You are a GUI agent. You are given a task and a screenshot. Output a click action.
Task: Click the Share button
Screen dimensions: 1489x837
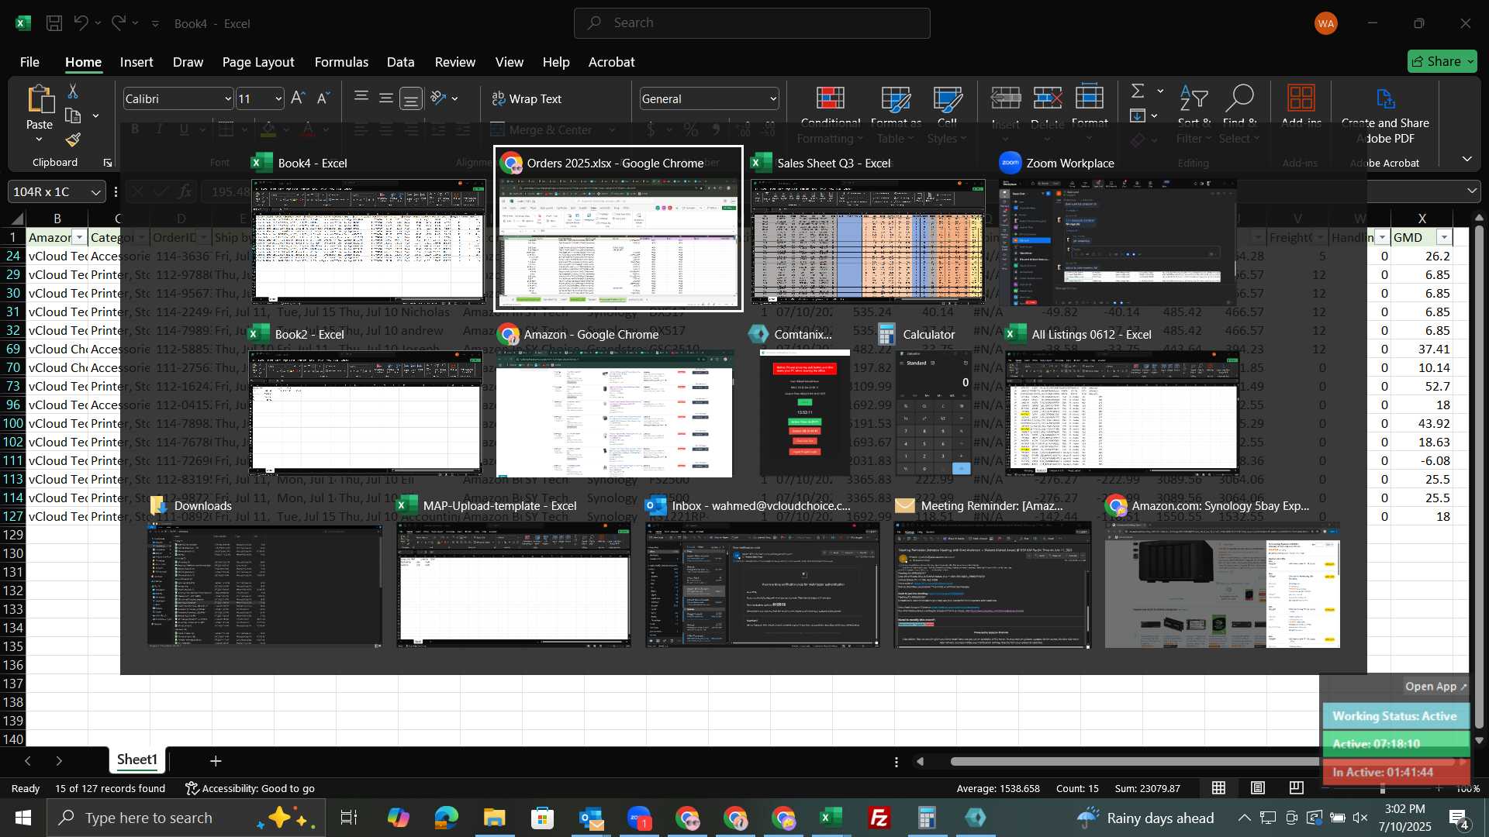[1442, 61]
